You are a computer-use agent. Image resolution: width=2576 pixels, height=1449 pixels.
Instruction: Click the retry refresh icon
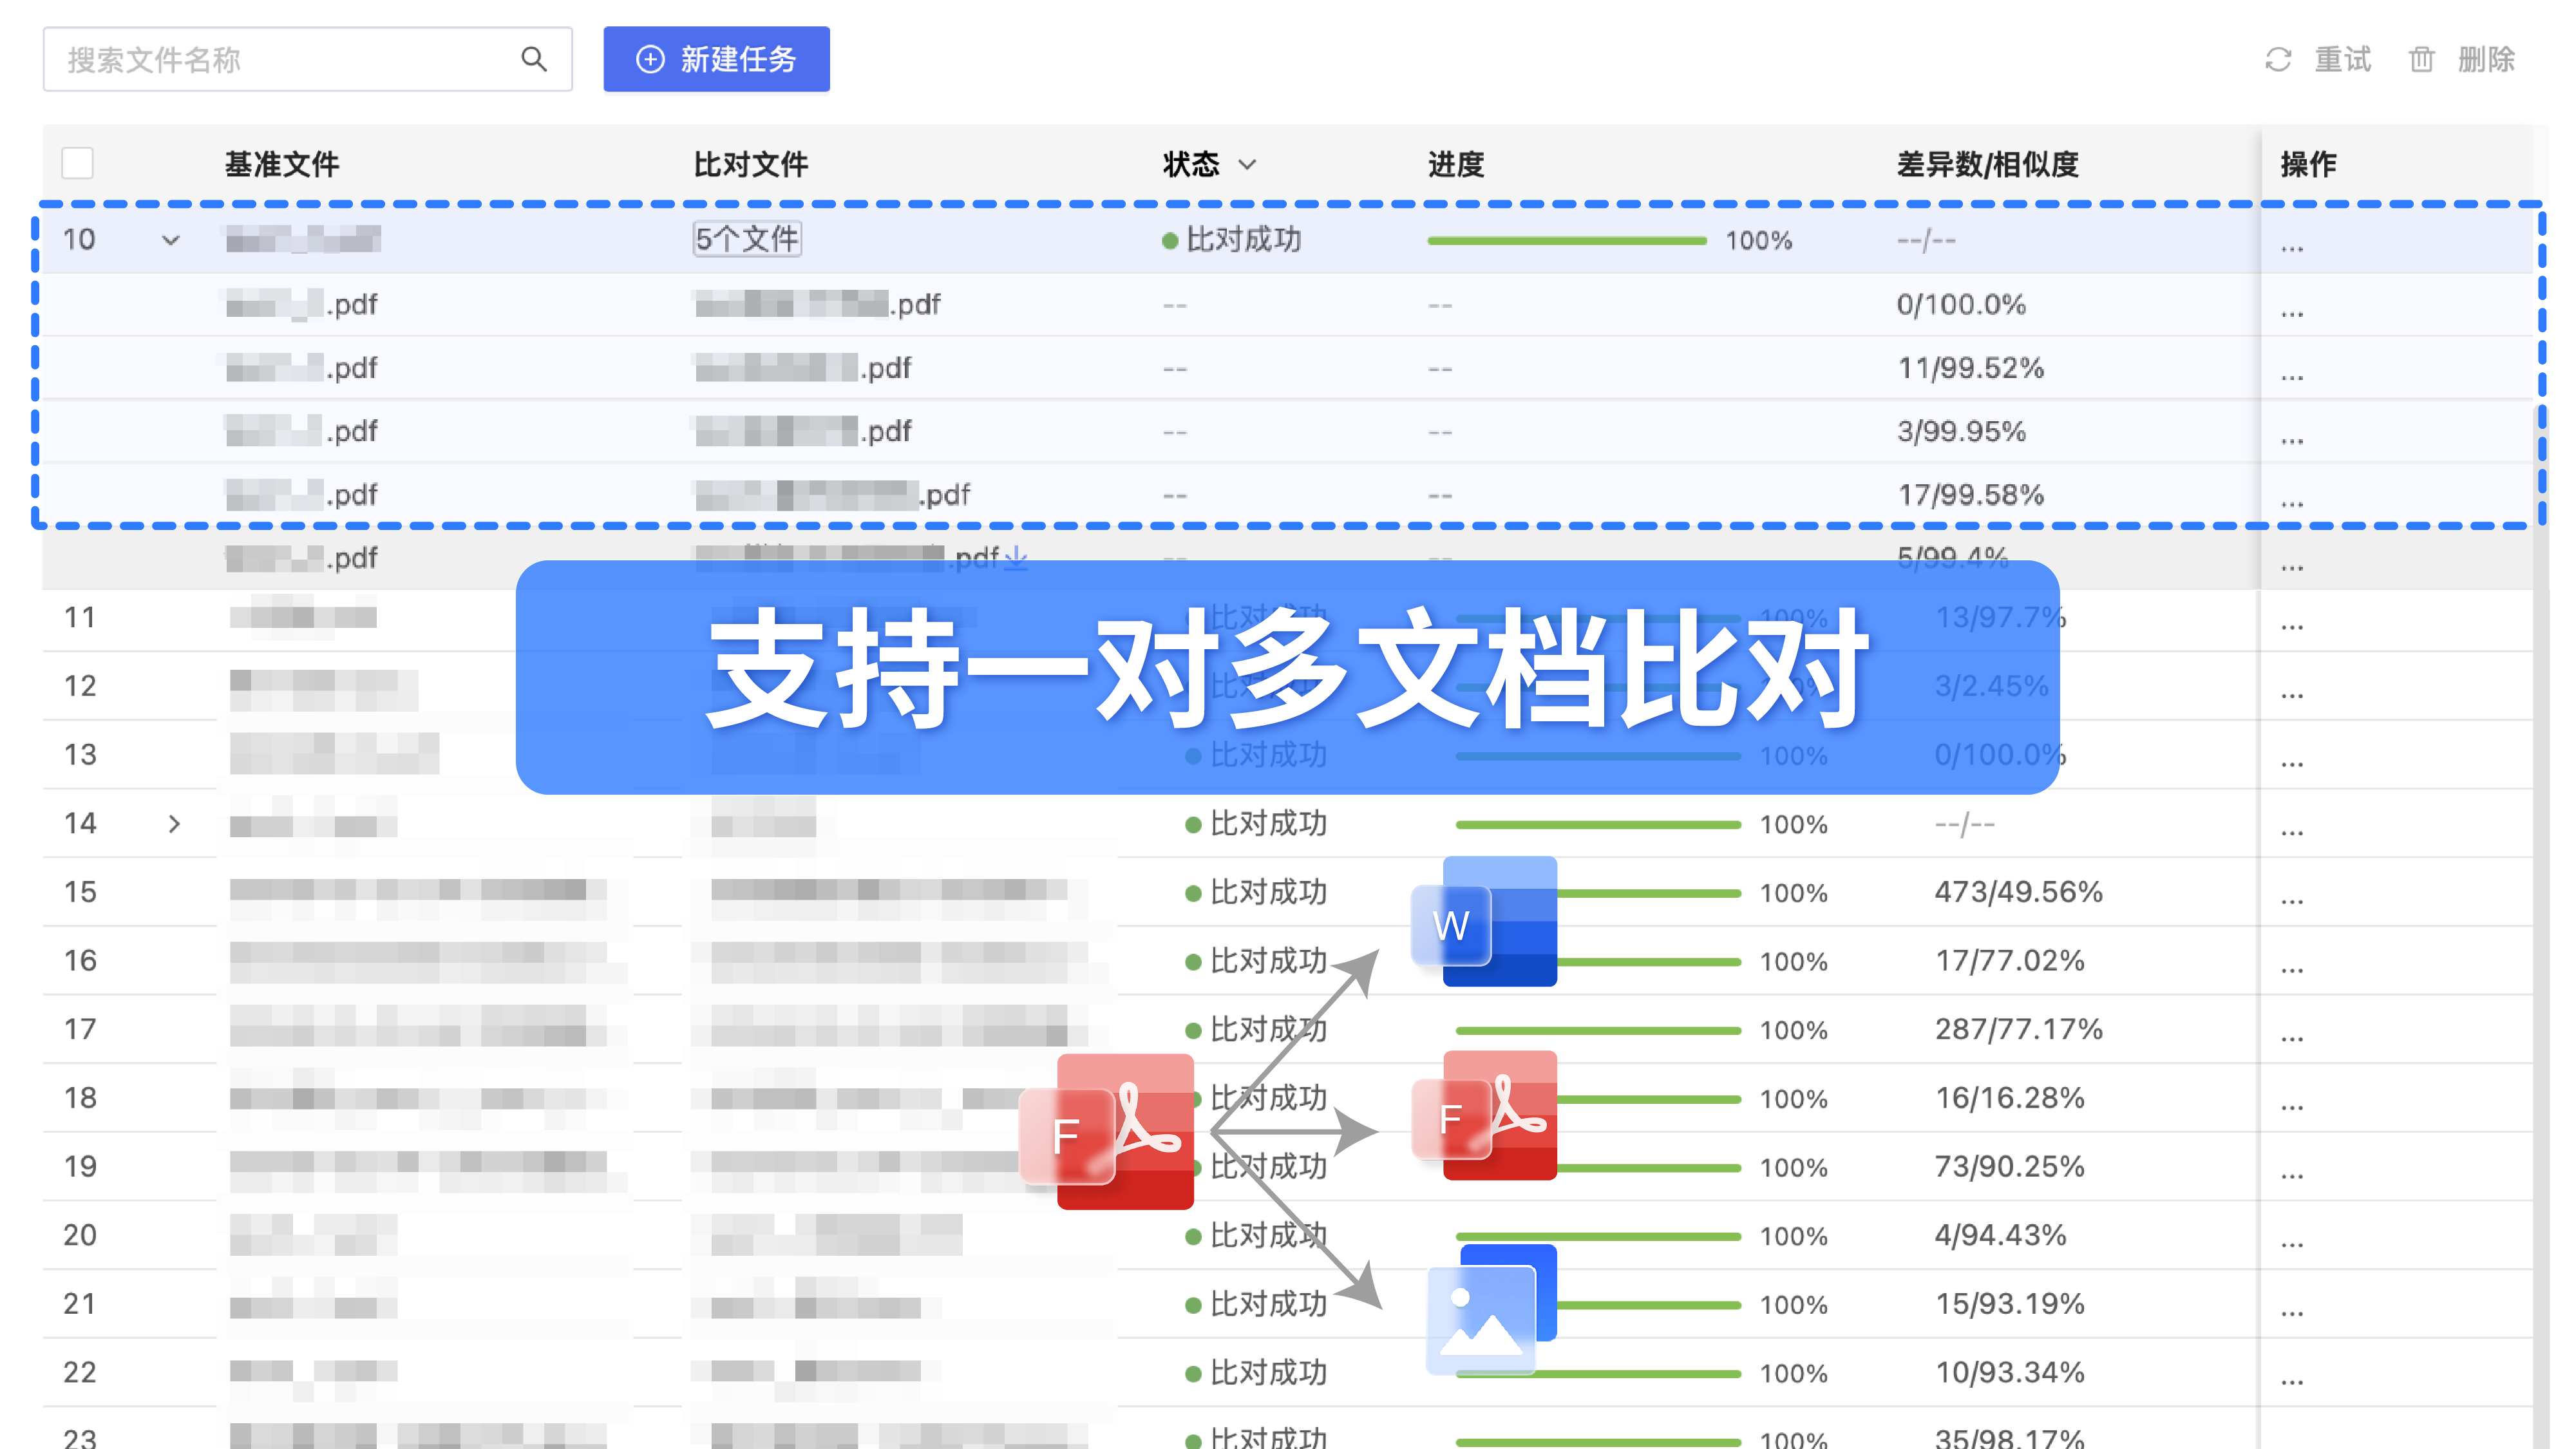[2277, 60]
